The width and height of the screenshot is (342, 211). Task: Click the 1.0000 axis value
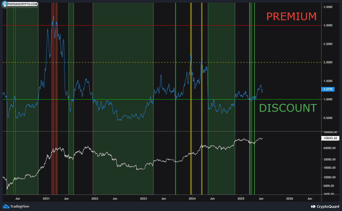(x=328, y=99)
